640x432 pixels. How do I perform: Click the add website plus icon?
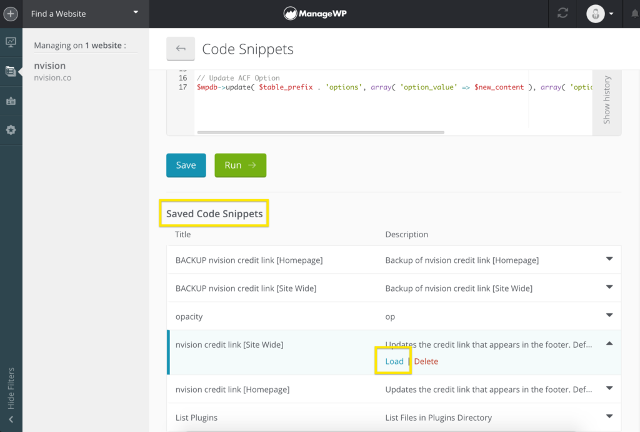(11, 14)
